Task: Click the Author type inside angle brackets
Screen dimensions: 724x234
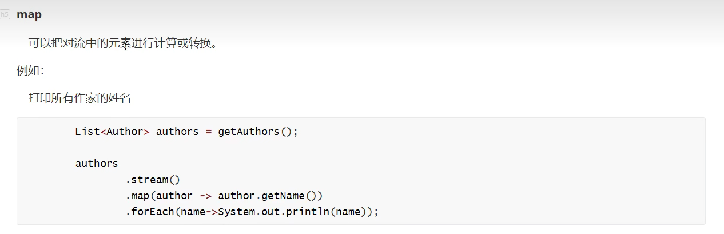Action: [x=125, y=132]
